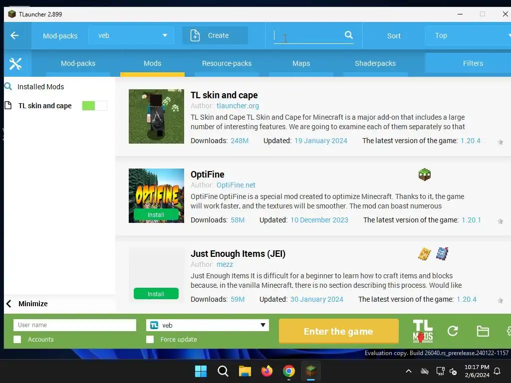Click the Minimize chevron arrow in sidebar
The height and width of the screenshot is (383, 511).
tap(9, 304)
